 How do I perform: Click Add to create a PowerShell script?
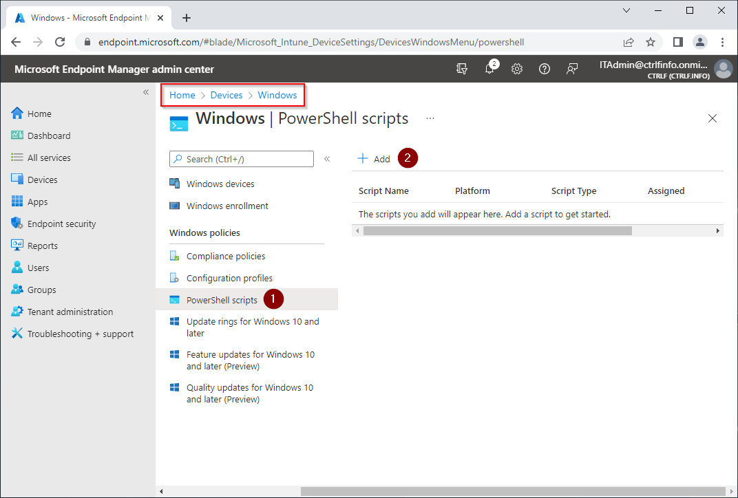(x=374, y=158)
